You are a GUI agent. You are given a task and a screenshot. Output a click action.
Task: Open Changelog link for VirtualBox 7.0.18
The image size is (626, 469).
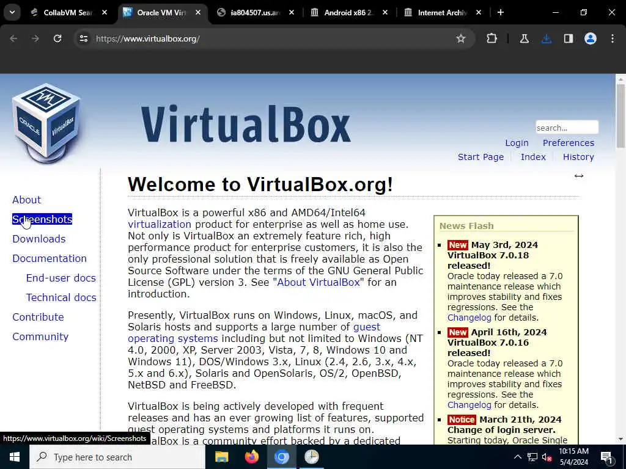[469, 318]
